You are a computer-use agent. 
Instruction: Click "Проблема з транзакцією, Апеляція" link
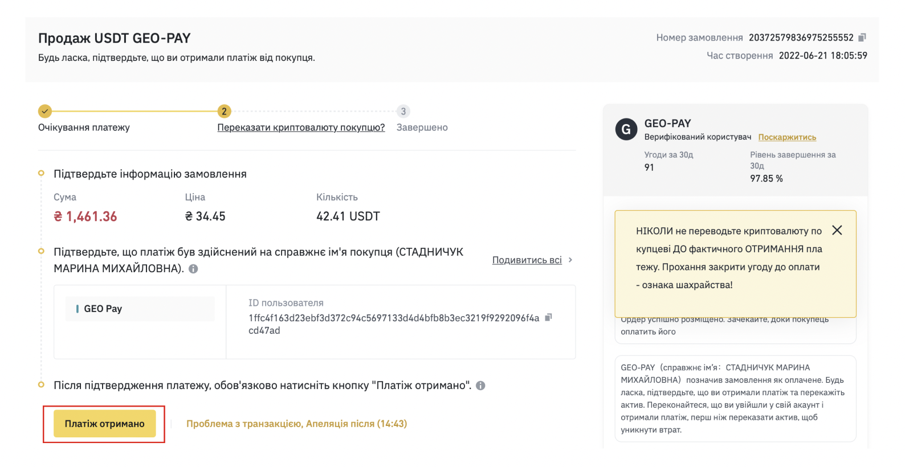pos(296,424)
